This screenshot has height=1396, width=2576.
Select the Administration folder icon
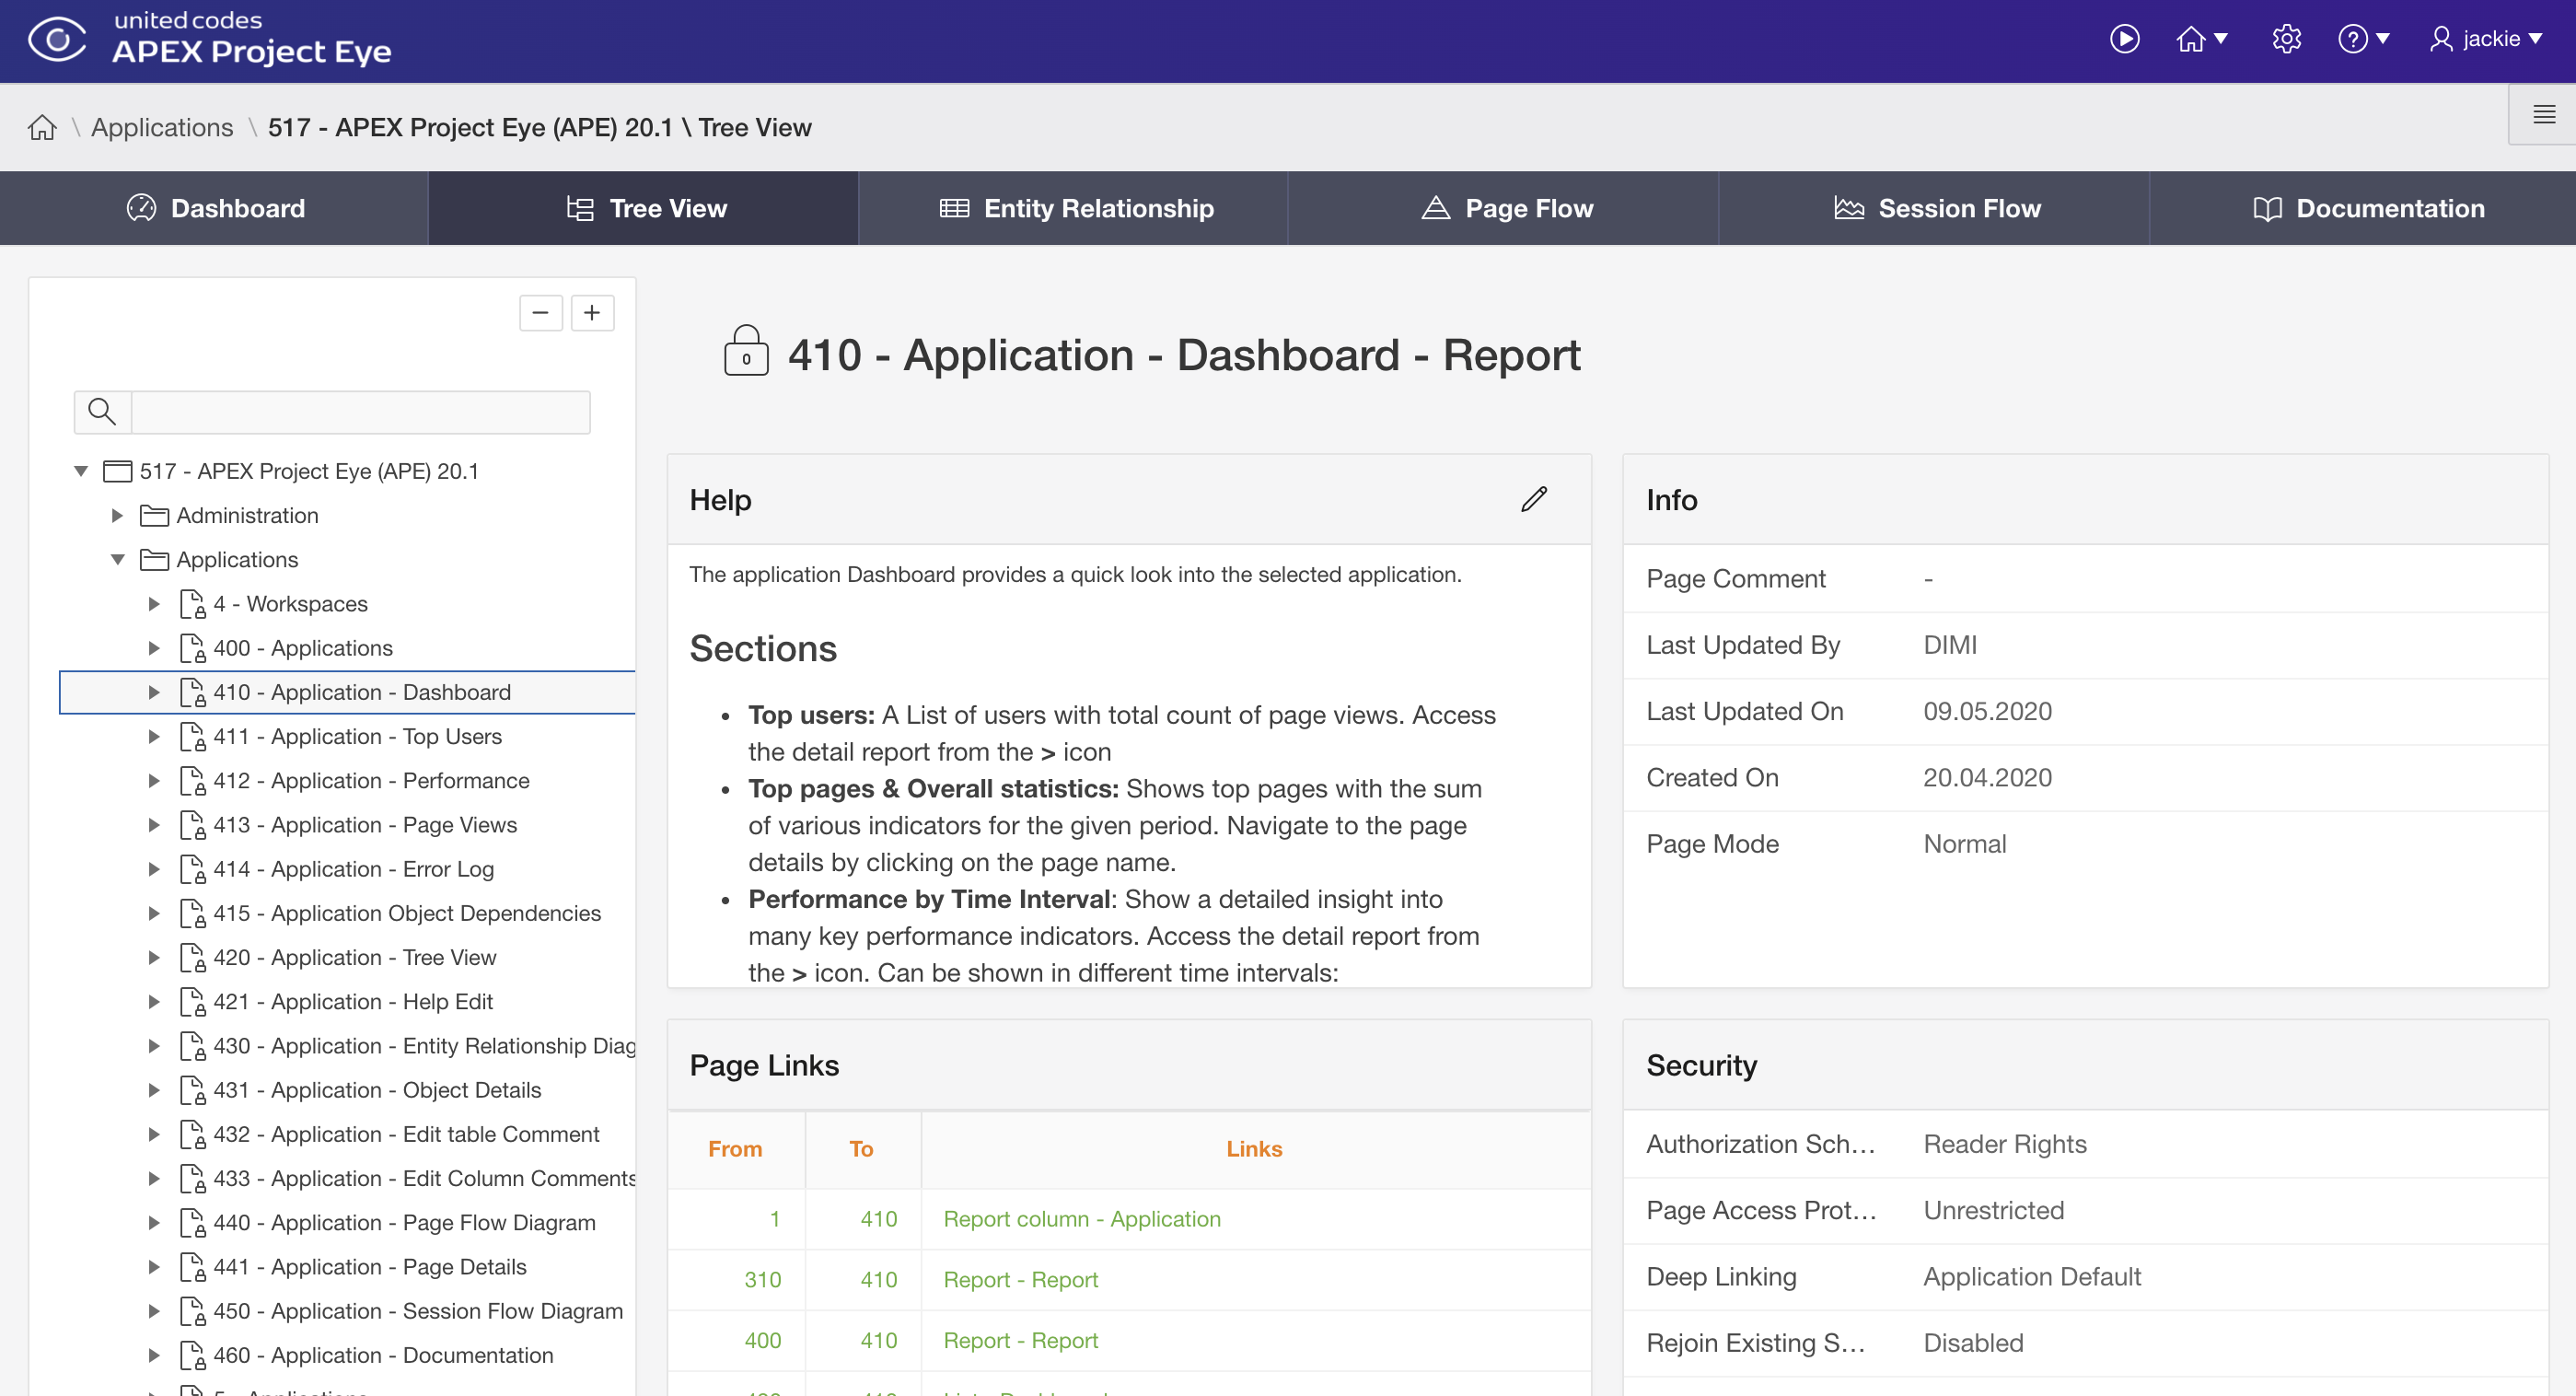tap(154, 515)
